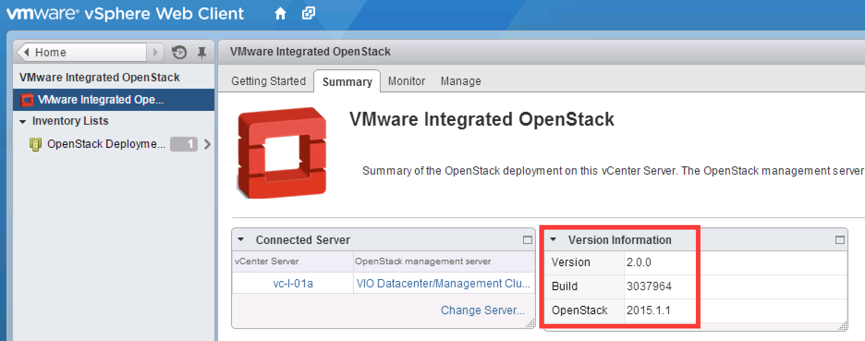
Task: Maximize the Connected Server panel
Action: click(527, 240)
